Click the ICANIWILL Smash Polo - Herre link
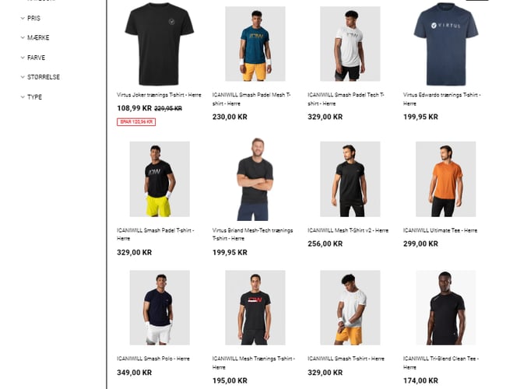 (153, 359)
